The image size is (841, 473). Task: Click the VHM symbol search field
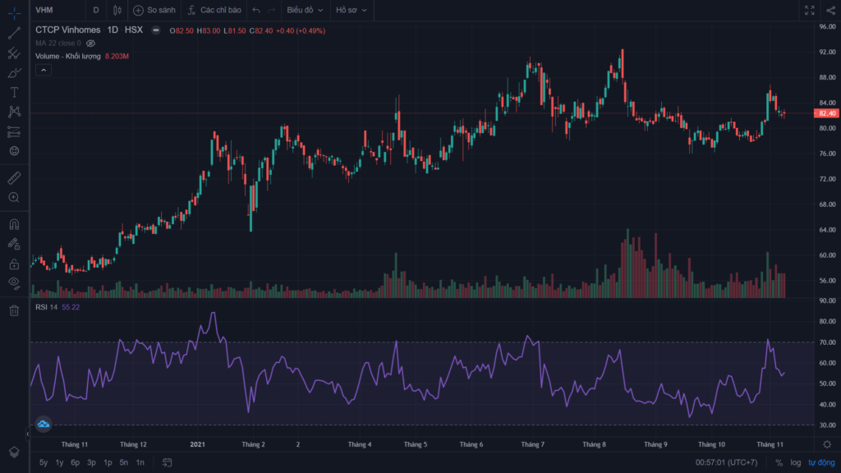pyautogui.click(x=58, y=10)
